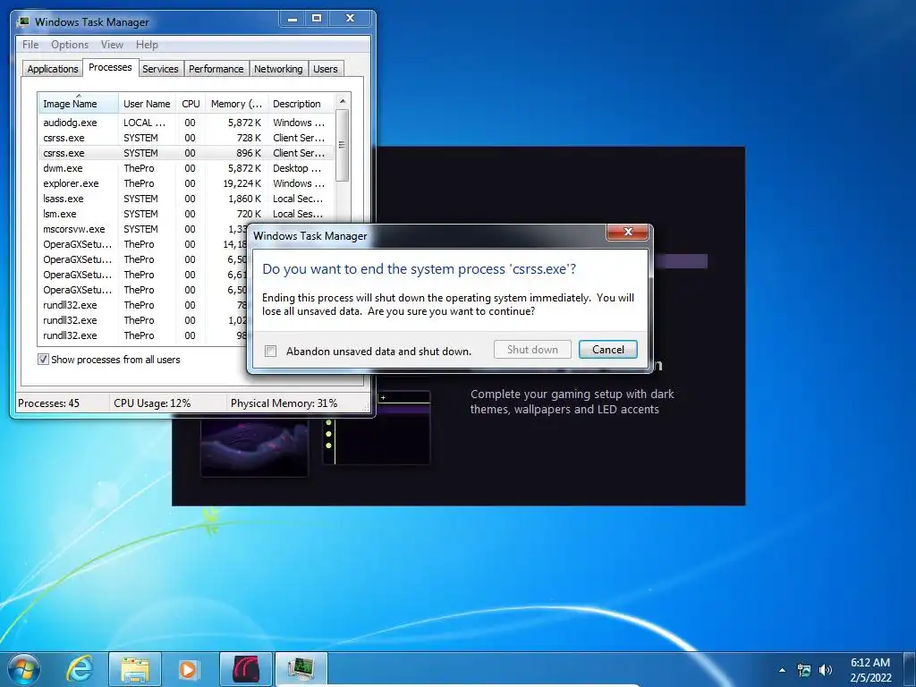Open the Windows Start menu orb

coord(24,669)
